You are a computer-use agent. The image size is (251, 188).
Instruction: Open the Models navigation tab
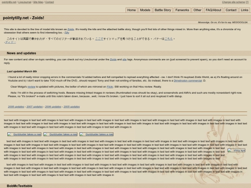145,10
